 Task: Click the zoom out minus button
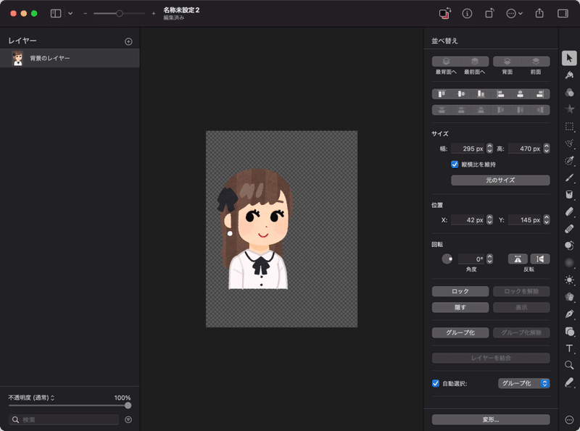click(85, 14)
